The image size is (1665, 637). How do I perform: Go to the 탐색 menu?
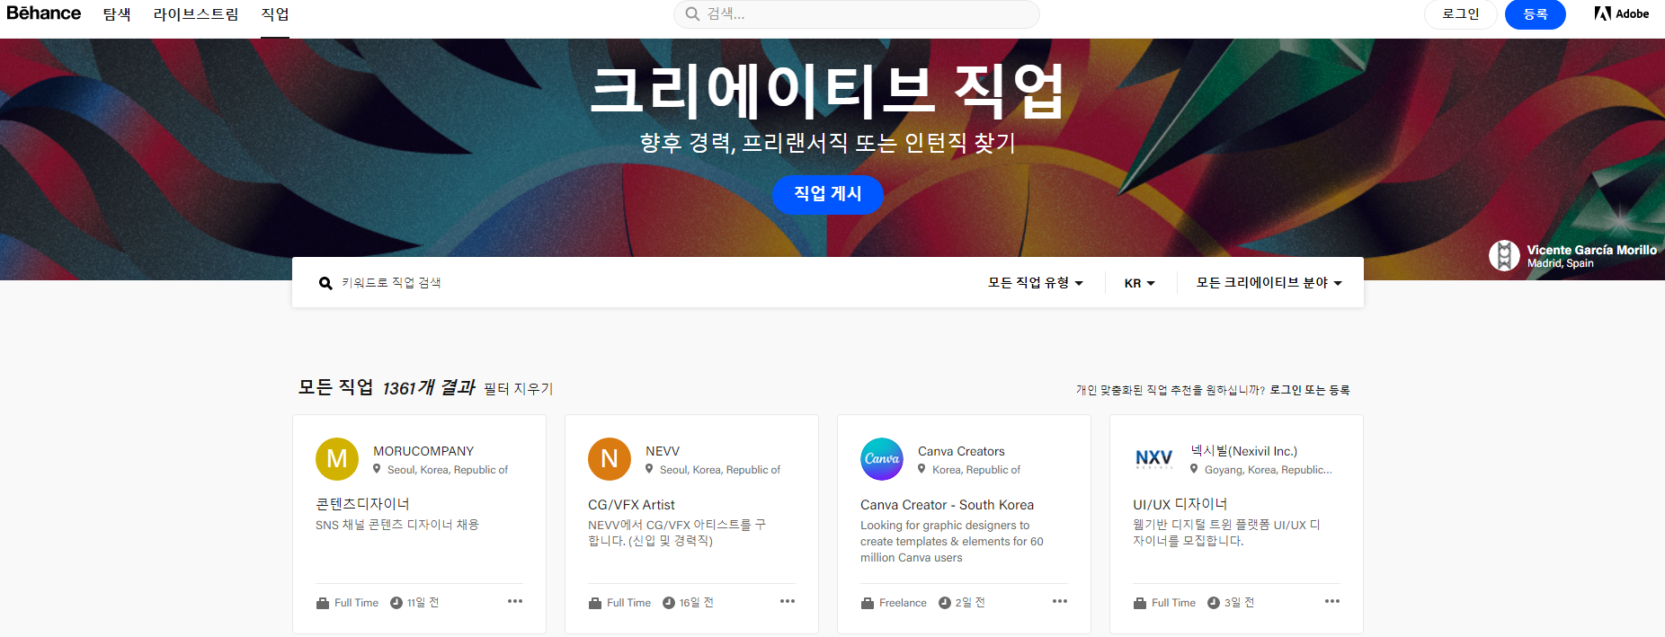click(117, 14)
